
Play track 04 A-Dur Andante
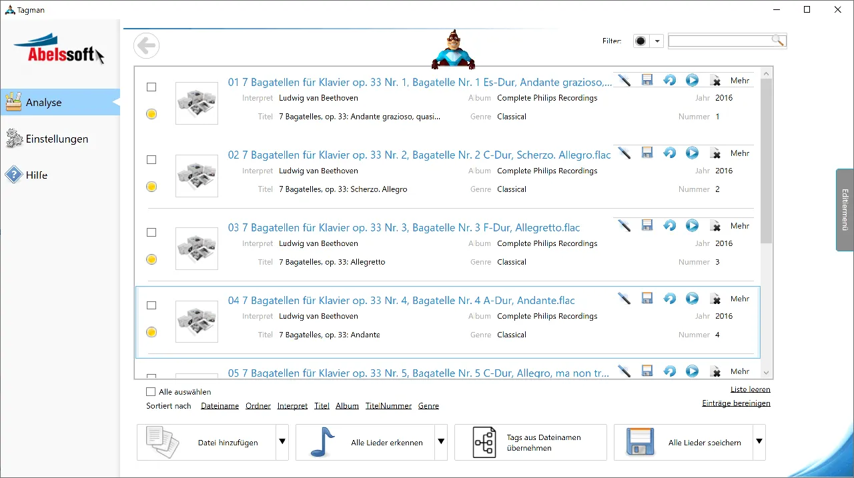tap(692, 298)
